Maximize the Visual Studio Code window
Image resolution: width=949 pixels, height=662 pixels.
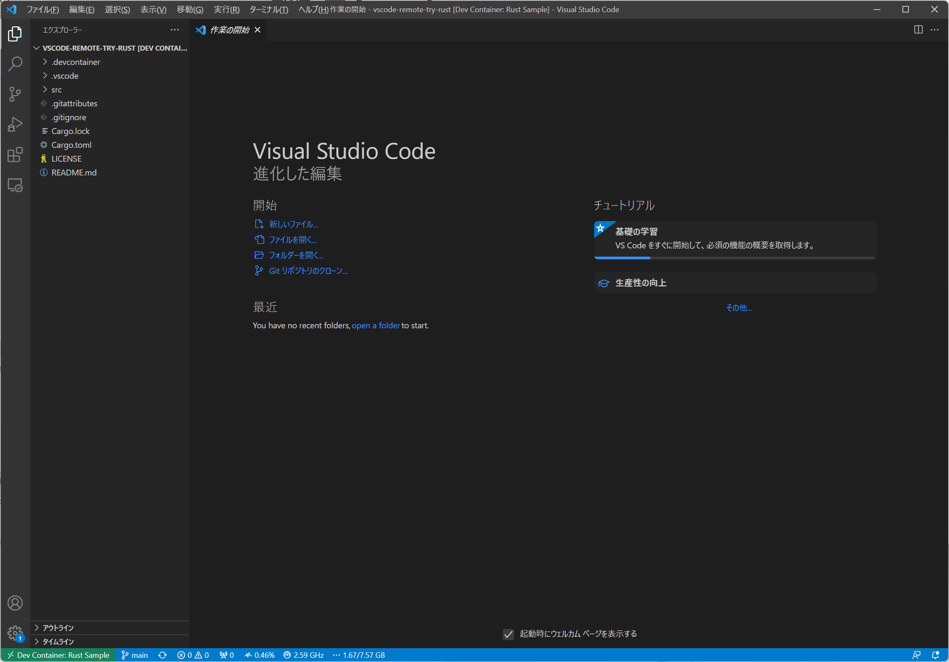[905, 9]
